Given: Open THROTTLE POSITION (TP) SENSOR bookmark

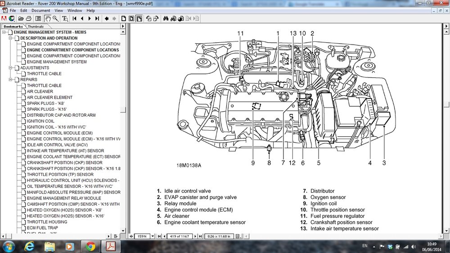Looking at the screenshot, I should [x=60, y=174].
